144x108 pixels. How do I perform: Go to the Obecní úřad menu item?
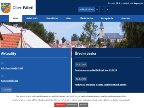coord(52,18)
